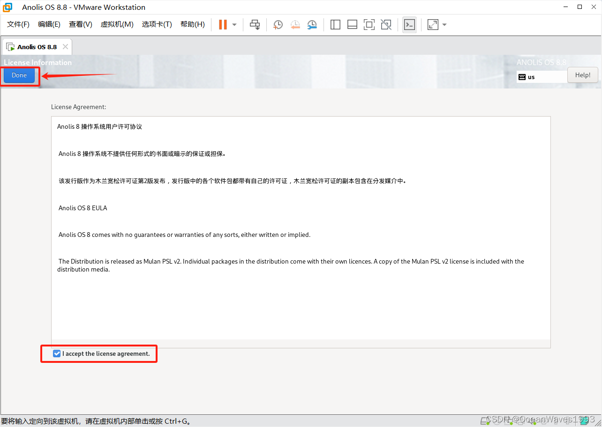
Task: Click the Anolis OS 8 EULA line
Action: click(83, 208)
